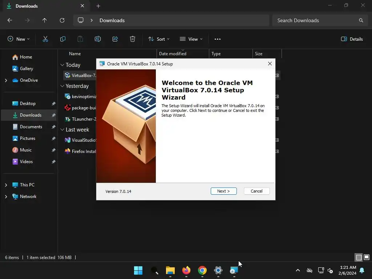Open the See more ellipsis menu
372x279 pixels.
[x=218, y=39]
